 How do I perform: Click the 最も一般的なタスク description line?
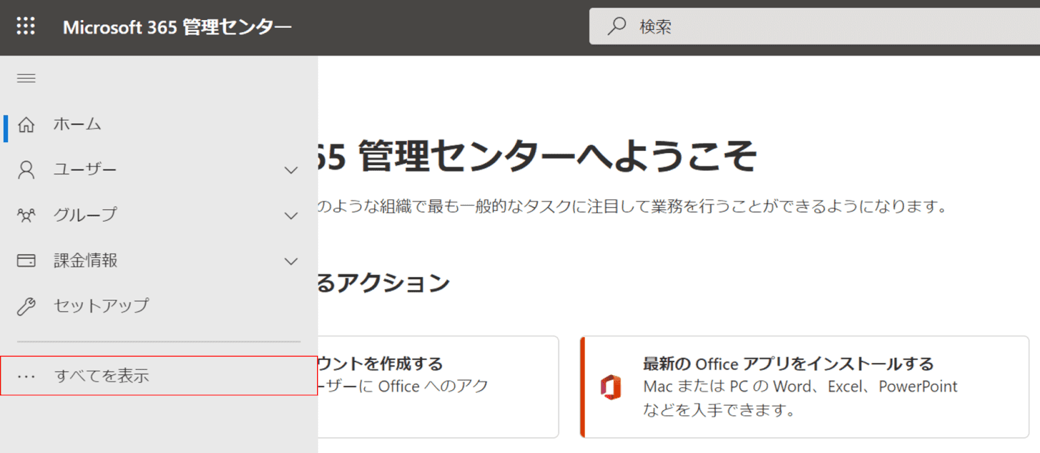tap(632, 207)
